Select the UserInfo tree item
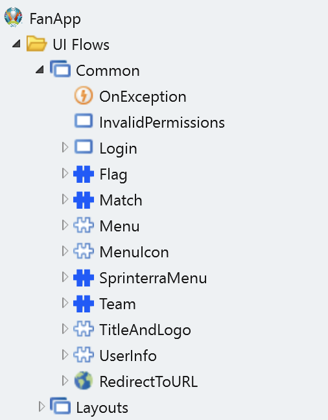Screen dimensions: 328x420 [128, 356]
